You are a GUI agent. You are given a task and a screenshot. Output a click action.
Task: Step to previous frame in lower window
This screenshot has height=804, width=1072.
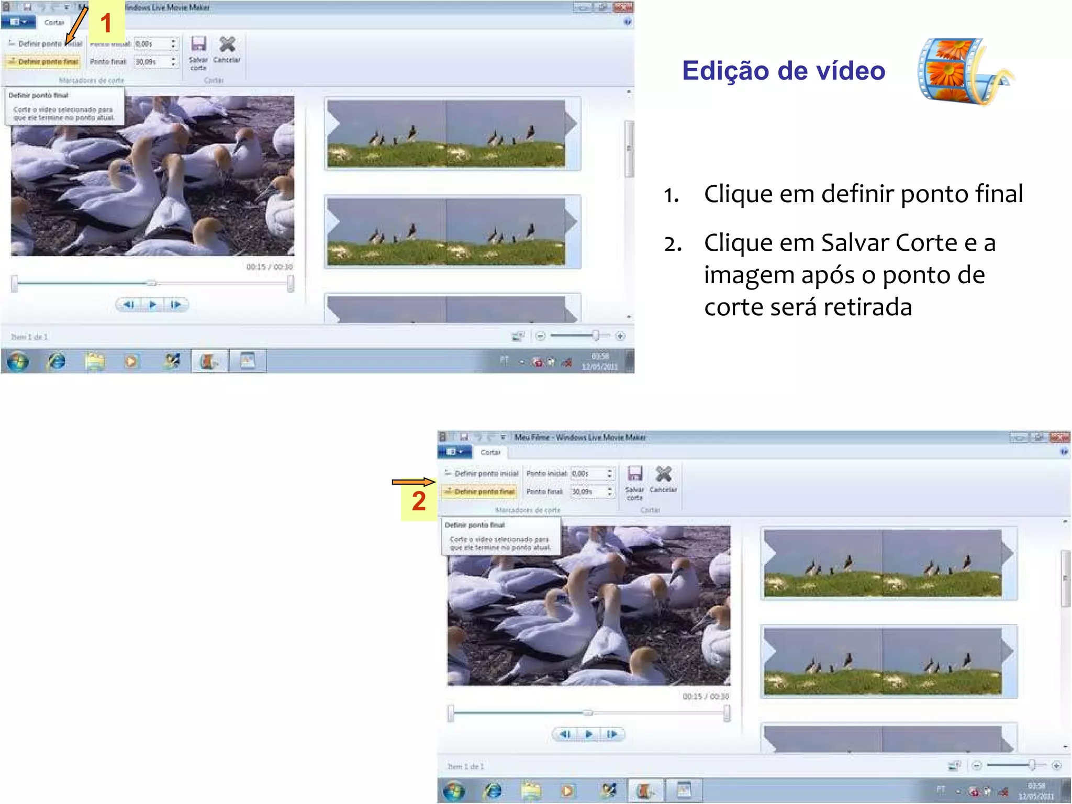point(566,734)
